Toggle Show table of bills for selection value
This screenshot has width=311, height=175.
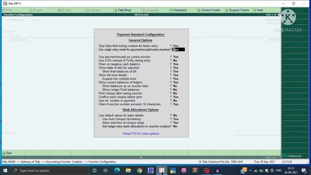tap(175, 68)
